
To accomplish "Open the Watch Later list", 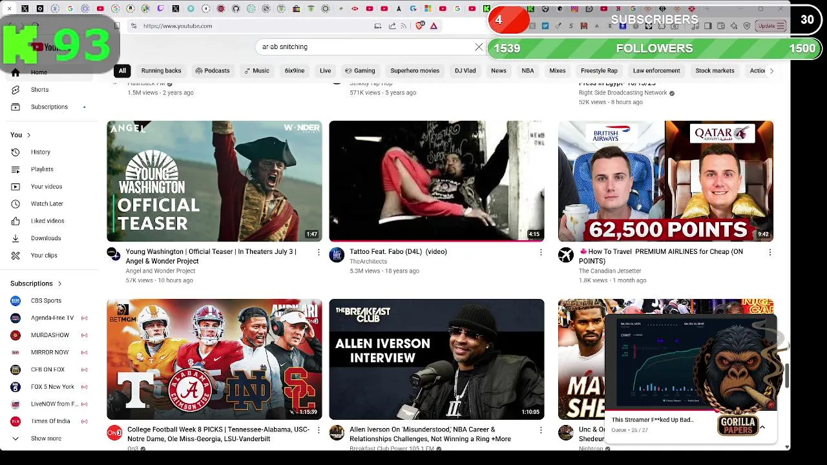I will [49, 203].
